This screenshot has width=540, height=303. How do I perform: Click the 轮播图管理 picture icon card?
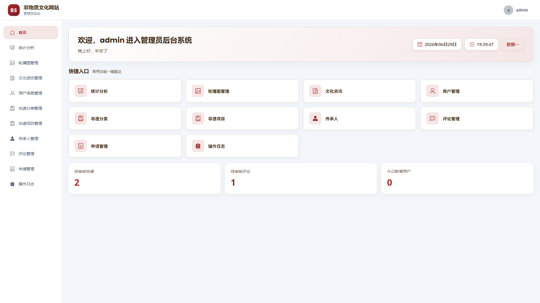click(x=198, y=91)
